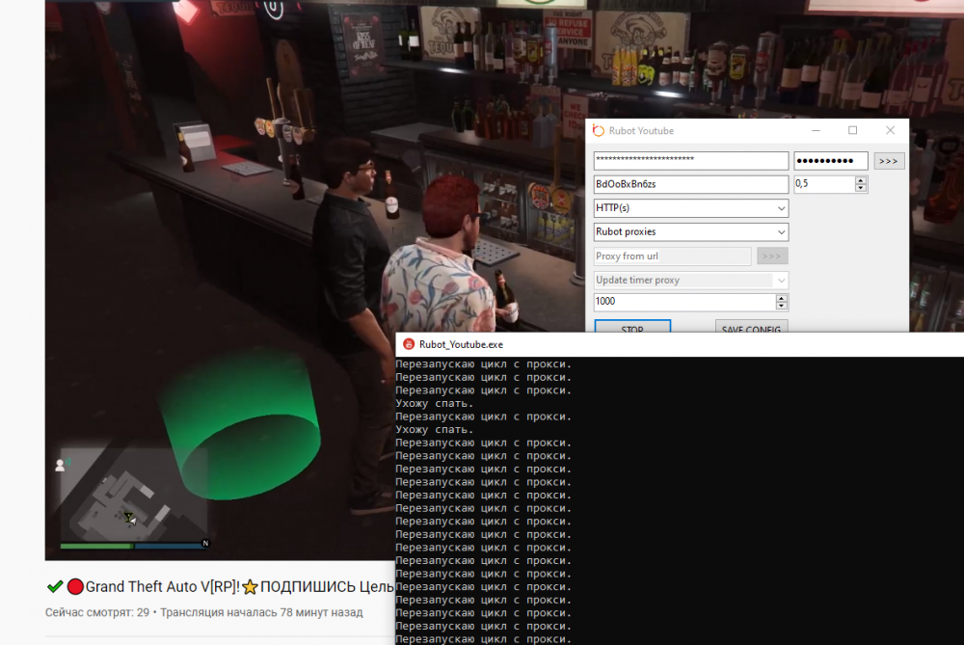The width and height of the screenshot is (964, 645).
Task: Click the Rubot_Youtube.exe console window icon
Action: coord(409,344)
